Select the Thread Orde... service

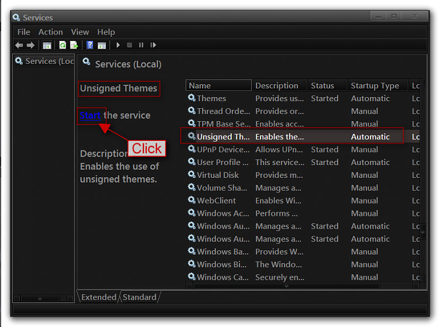223,111
